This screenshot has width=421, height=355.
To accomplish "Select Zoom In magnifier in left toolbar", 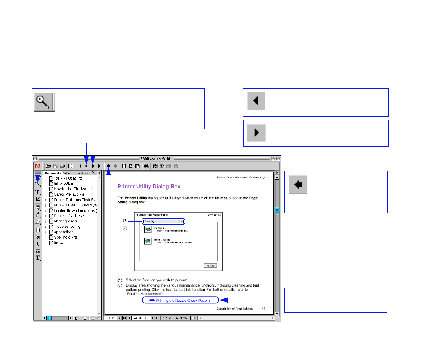I will click(38, 184).
